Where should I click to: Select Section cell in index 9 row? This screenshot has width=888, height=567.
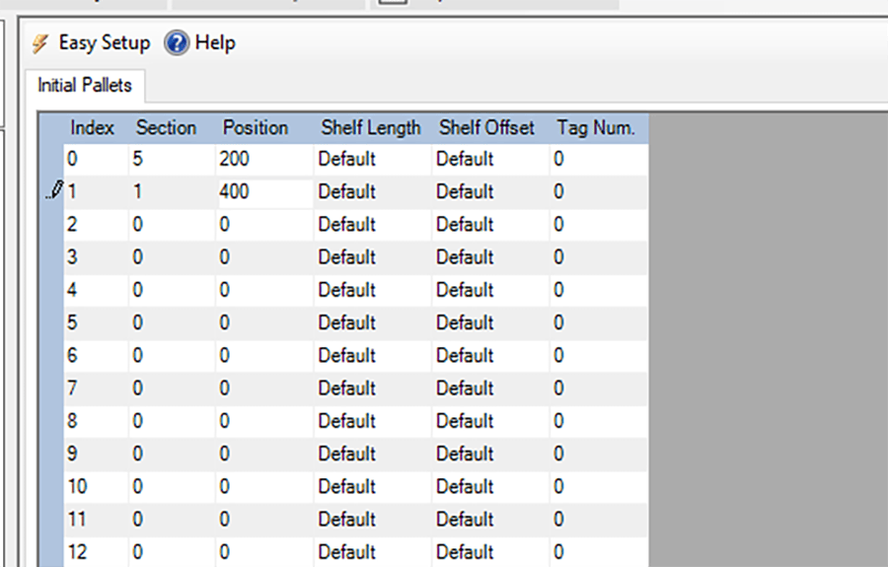(x=172, y=455)
